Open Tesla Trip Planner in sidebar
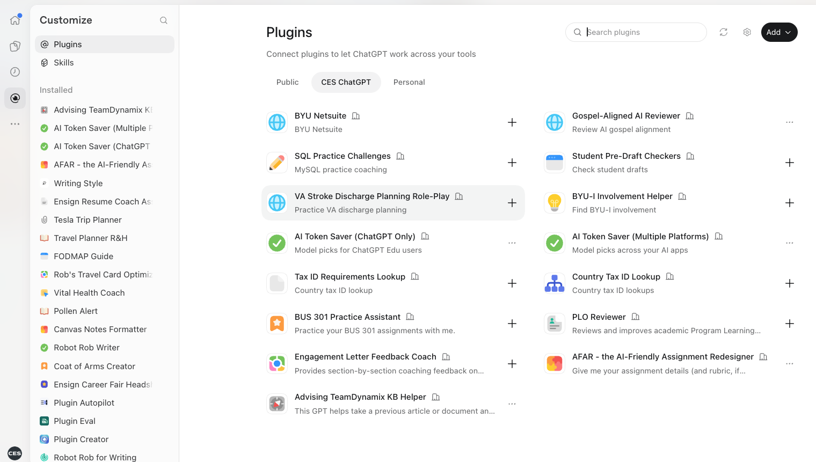The image size is (816, 462). [x=105, y=220]
